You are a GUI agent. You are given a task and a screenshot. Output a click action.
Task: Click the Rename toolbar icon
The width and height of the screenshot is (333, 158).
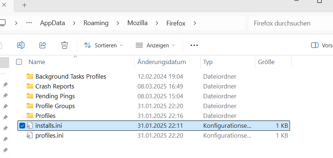tap(21, 45)
